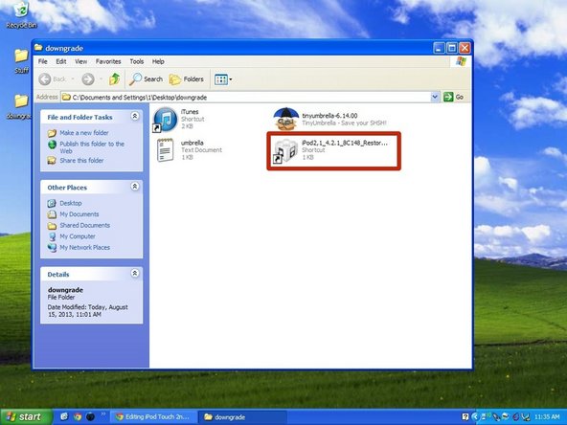
Task: Open the Favorites menu
Action: [x=108, y=61]
